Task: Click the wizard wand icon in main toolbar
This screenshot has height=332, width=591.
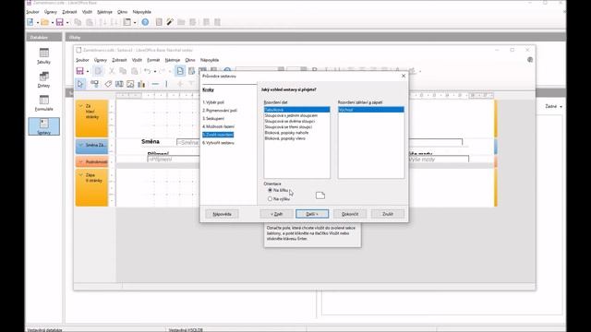Action: (170, 22)
